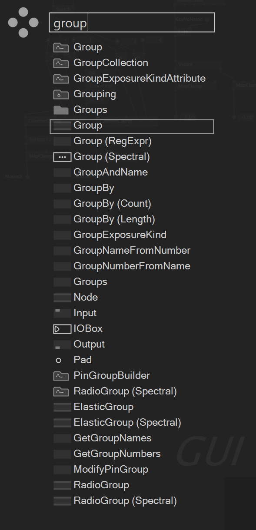Click the Group (Spectral) ellipsis icon
The width and height of the screenshot is (256, 530).
[x=62, y=157]
